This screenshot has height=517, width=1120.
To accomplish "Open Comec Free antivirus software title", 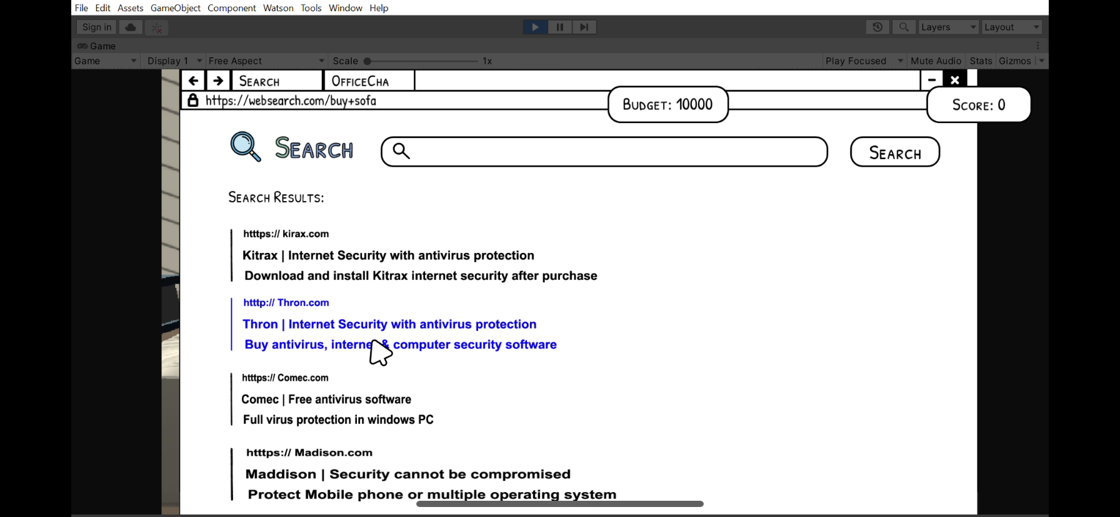I will [x=326, y=400].
